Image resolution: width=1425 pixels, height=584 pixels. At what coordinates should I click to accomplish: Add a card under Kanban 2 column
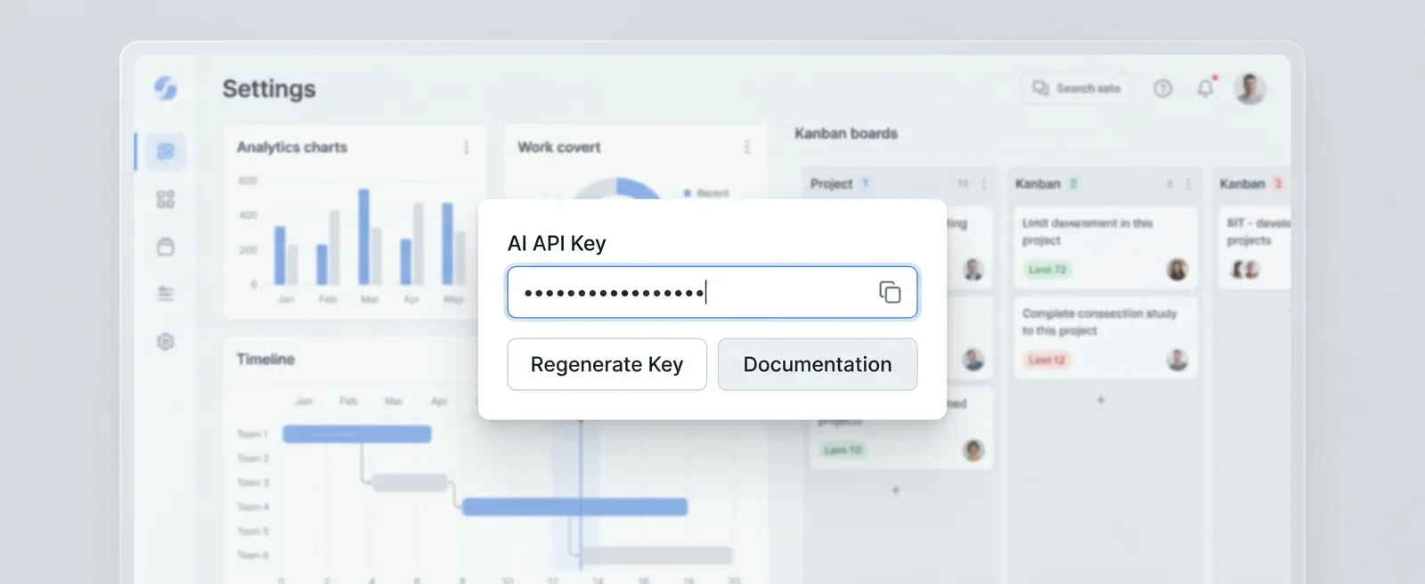(1101, 400)
